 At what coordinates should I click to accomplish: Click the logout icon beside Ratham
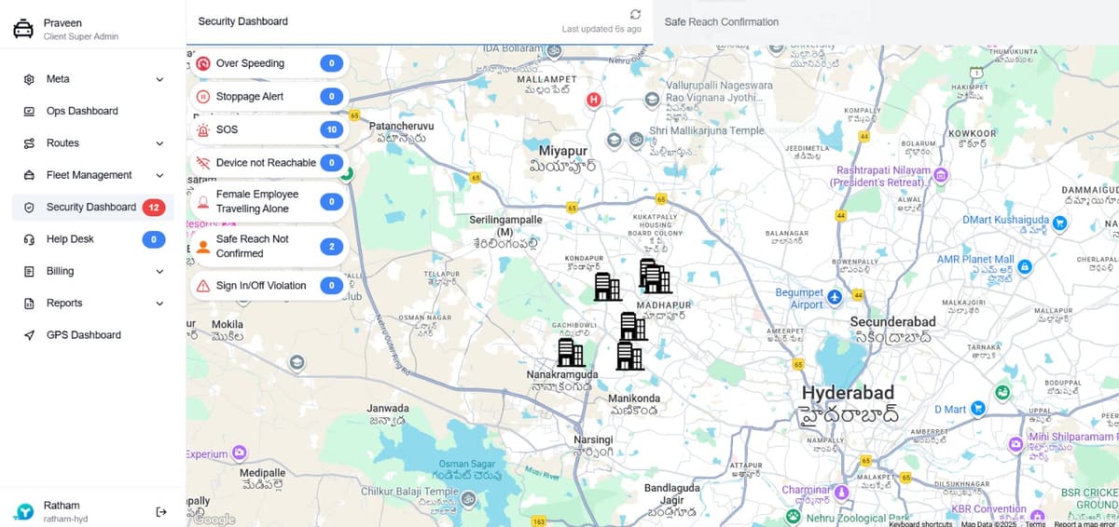click(x=161, y=511)
